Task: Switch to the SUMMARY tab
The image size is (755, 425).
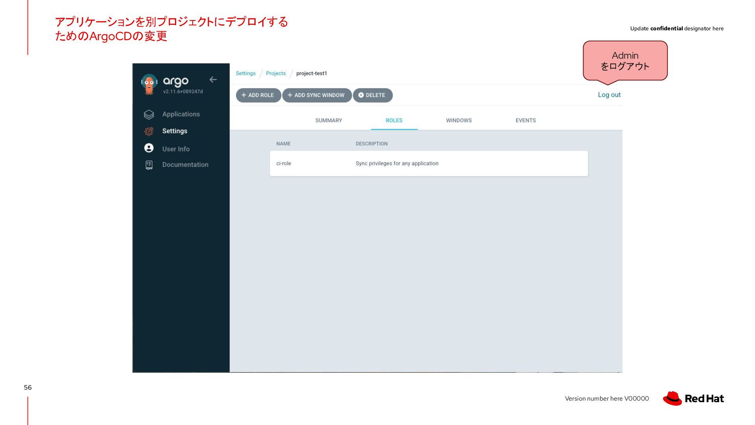Action: (x=329, y=120)
